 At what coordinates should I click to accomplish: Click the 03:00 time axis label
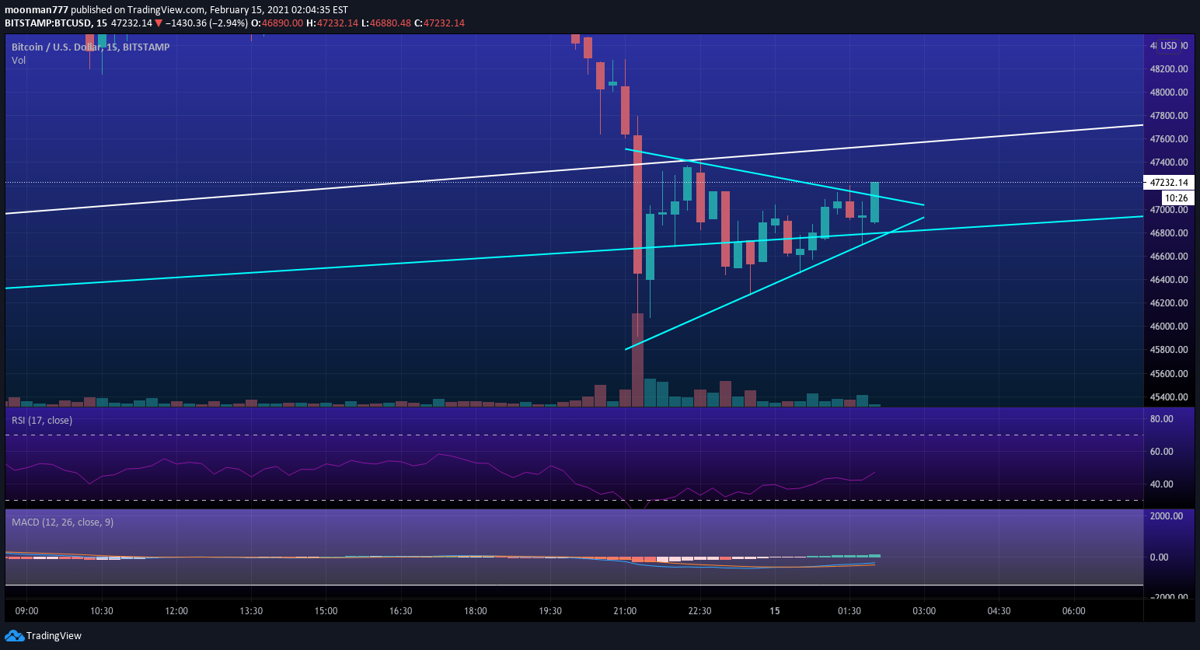[924, 610]
